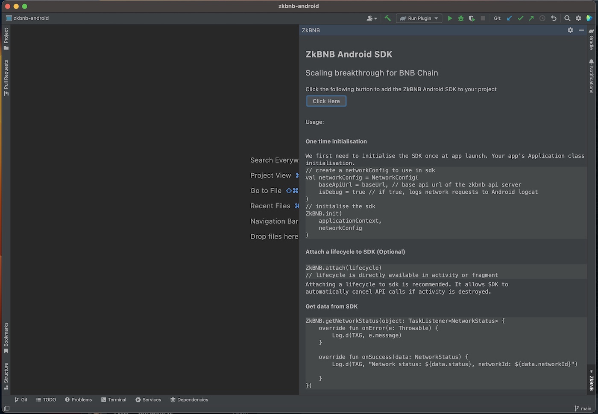
Task: Open the Dependencies tool window
Action: (x=189, y=399)
